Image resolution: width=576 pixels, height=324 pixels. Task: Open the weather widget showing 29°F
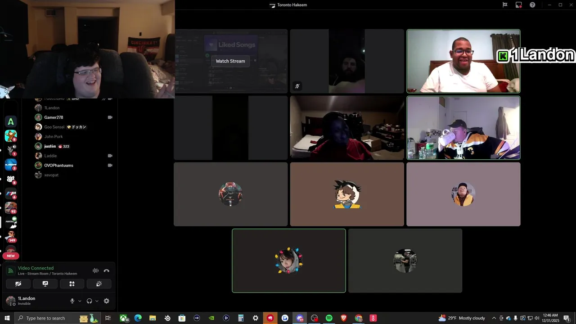click(462, 318)
